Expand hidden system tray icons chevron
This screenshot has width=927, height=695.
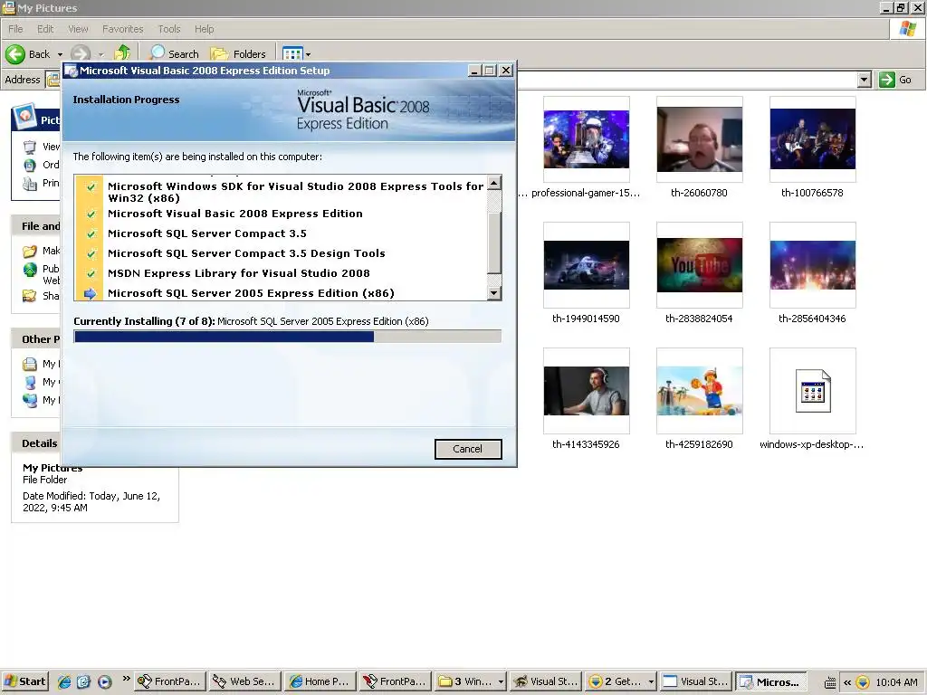[x=846, y=682]
